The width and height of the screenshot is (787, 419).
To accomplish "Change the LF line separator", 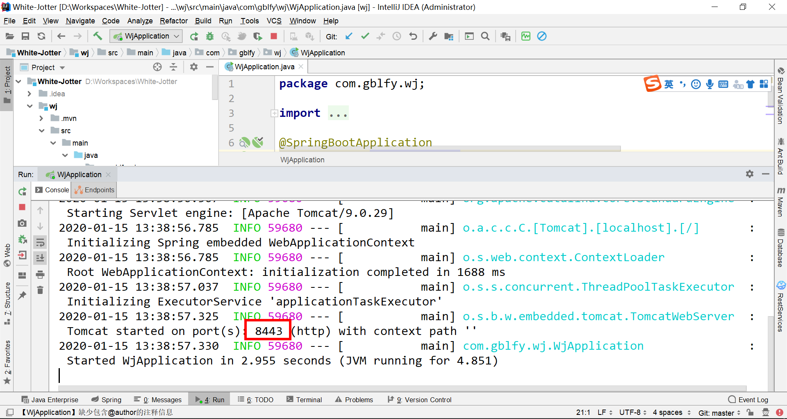I will coord(605,412).
